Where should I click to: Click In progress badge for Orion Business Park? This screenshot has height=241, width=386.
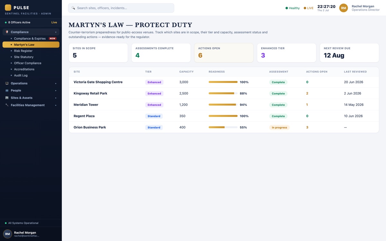click(279, 128)
